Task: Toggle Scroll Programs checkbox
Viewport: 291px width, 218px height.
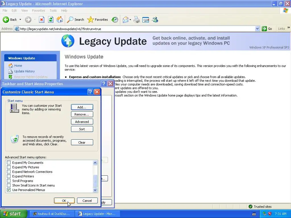Action: point(9,181)
